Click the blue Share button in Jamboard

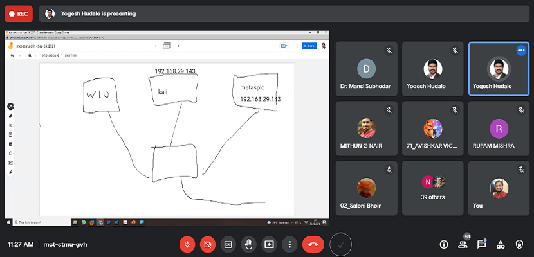pyautogui.click(x=309, y=46)
